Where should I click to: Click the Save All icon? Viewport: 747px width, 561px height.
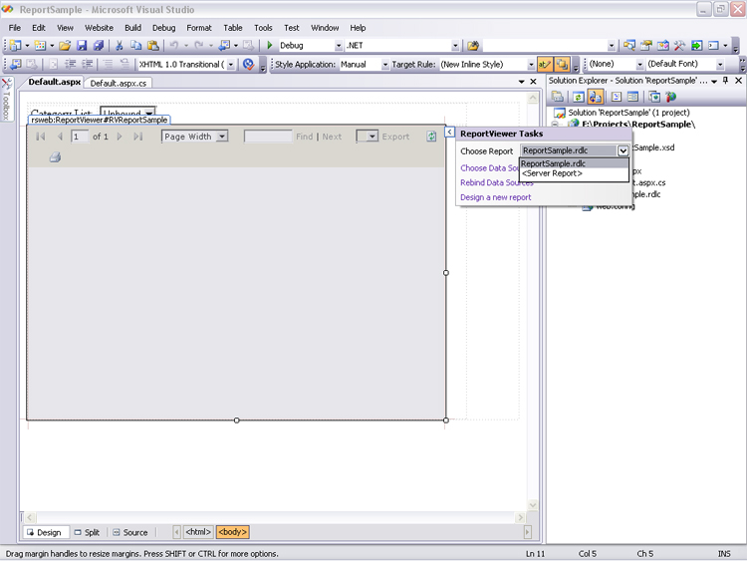point(99,45)
